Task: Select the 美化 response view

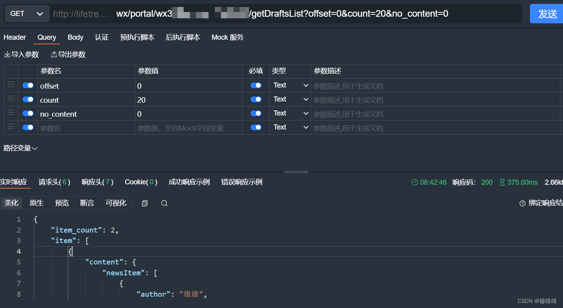Action: (11, 203)
